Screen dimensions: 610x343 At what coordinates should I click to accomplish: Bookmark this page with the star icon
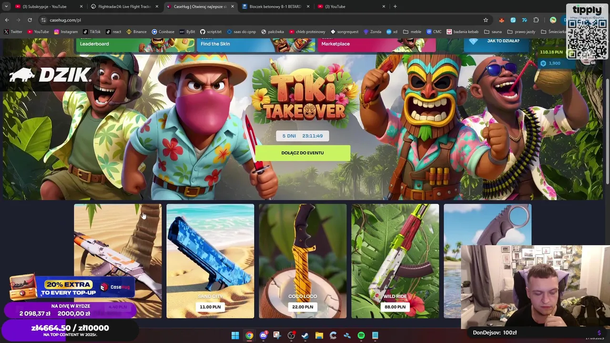[x=486, y=20]
